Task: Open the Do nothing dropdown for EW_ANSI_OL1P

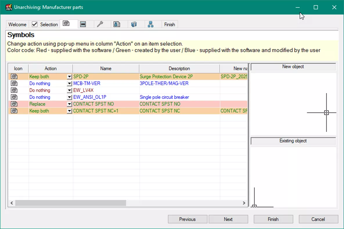Action: tap(69, 97)
